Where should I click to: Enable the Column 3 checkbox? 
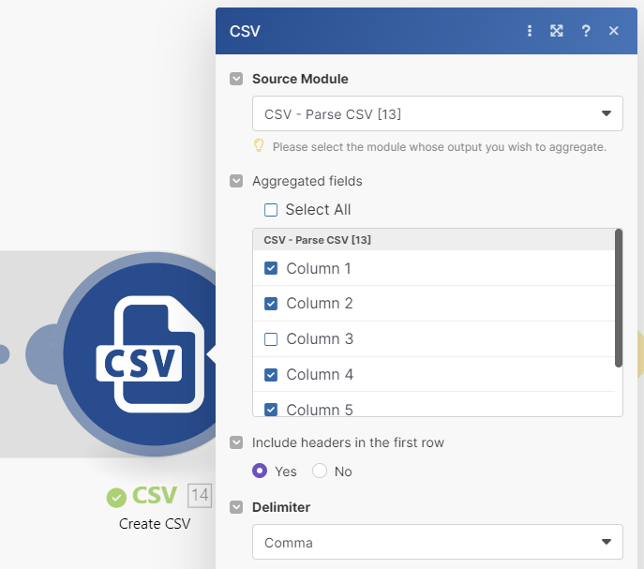point(271,339)
